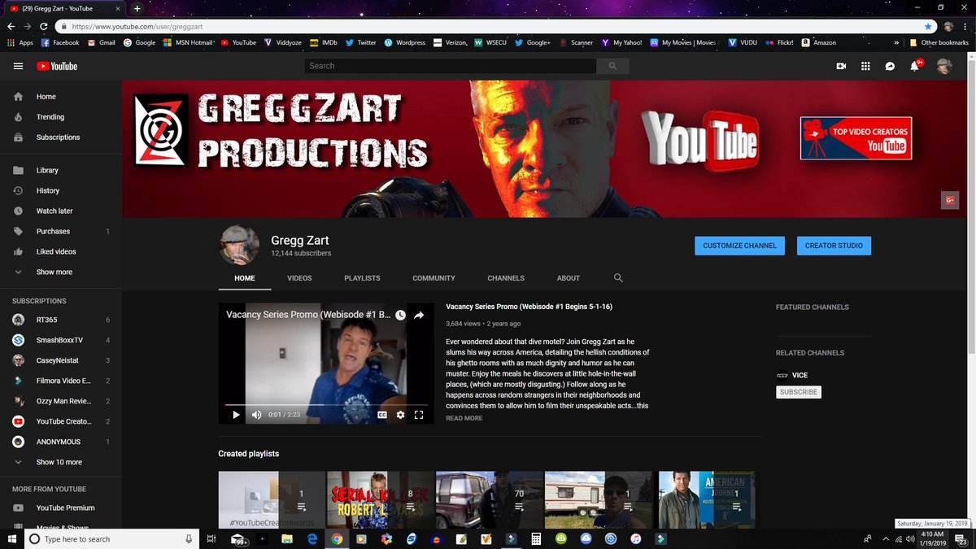Expand Show more in sidebar

click(x=54, y=272)
